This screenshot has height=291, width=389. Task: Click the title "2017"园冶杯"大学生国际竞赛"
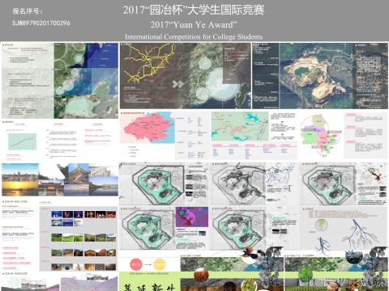click(x=194, y=11)
